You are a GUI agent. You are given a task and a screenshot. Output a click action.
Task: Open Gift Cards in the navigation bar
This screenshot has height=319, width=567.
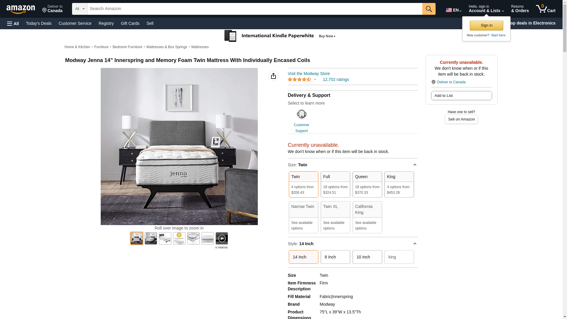pos(130,23)
